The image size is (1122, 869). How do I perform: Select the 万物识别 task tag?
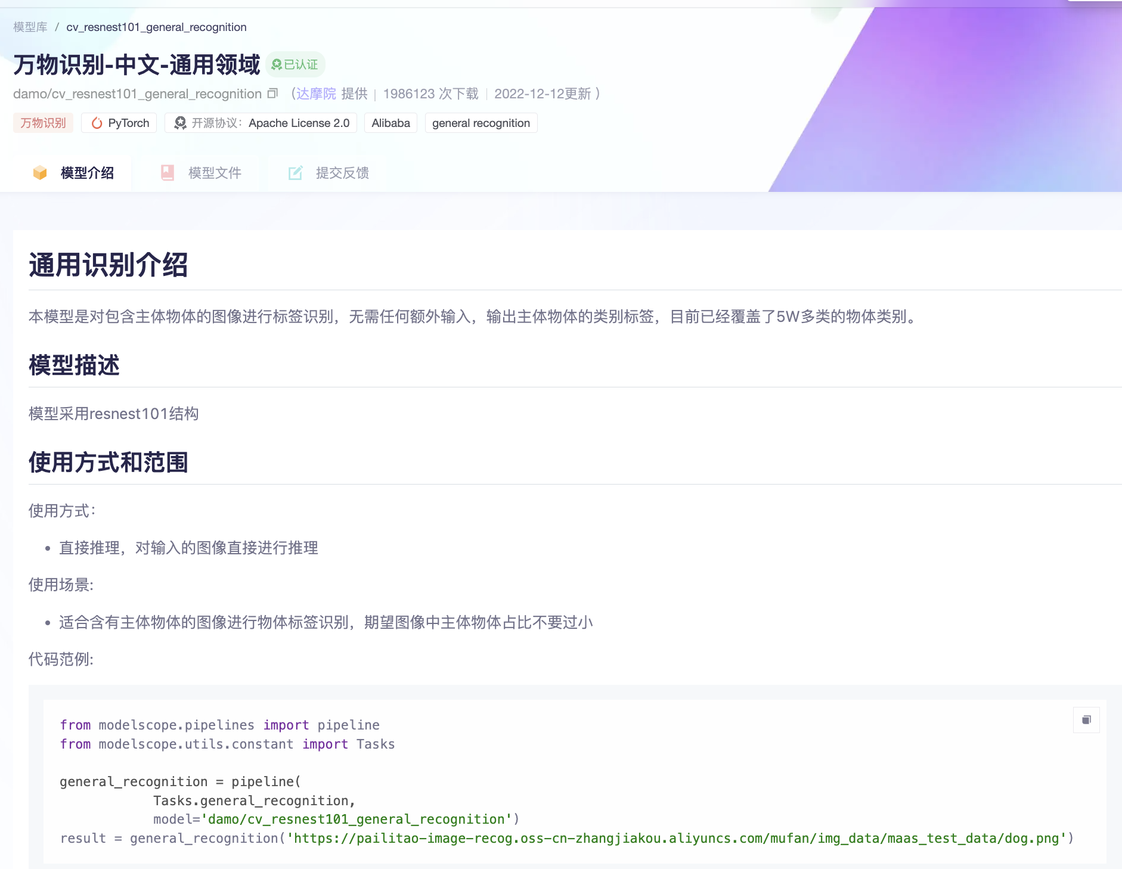pyautogui.click(x=43, y=123)
